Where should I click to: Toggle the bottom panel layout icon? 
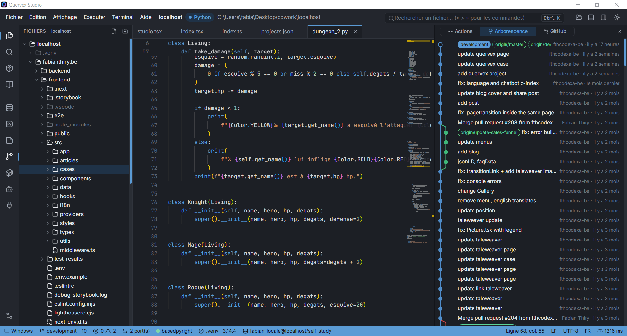click(x=591, y=17)
